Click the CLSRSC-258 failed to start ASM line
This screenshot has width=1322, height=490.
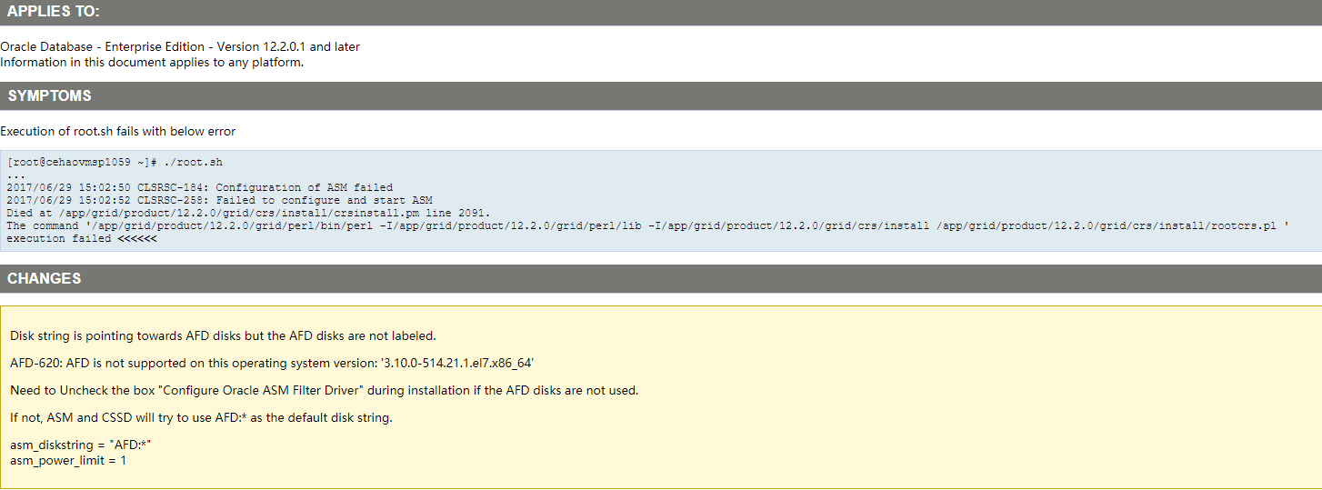219,200
